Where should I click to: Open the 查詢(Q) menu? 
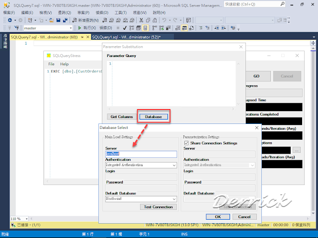coord(65,12)
